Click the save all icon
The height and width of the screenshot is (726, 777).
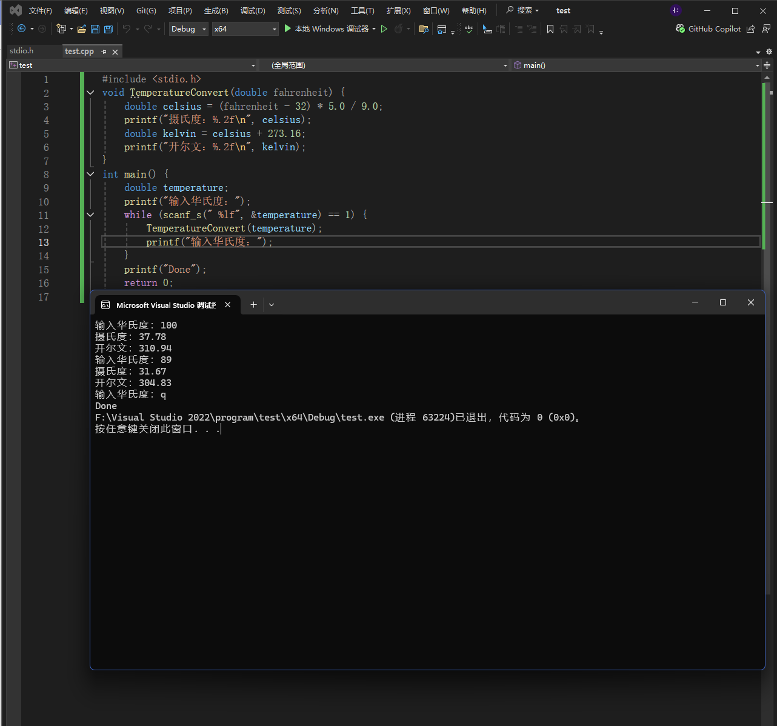[108, 28]
